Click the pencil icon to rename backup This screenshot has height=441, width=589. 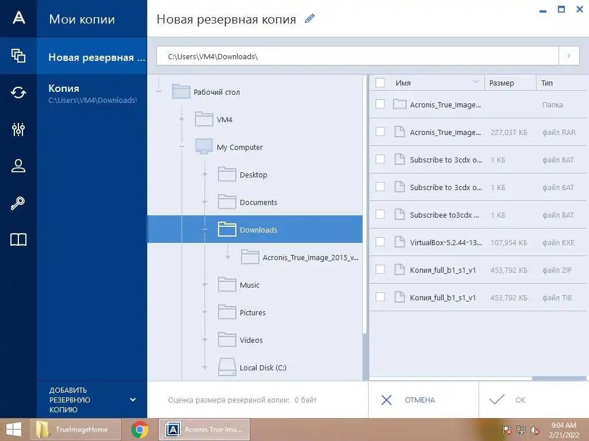coord(309,19)
